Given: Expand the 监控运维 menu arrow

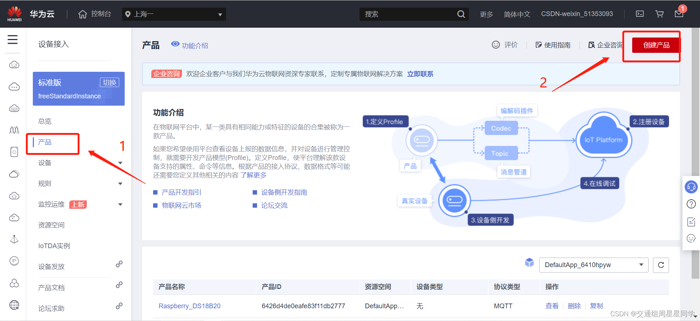Looking at the screenshot, I should pos(120,204).
